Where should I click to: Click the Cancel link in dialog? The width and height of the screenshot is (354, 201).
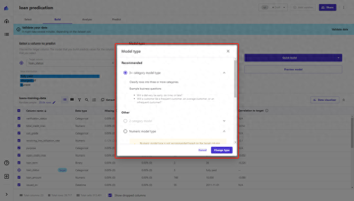point(202,150)
